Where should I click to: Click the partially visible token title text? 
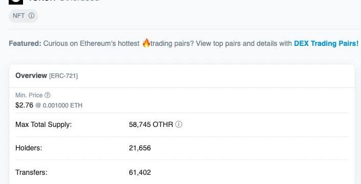[x=64, y=1]
